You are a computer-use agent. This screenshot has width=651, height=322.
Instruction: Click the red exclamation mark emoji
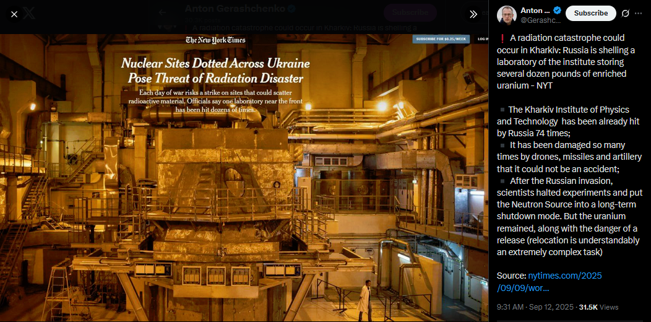(502, 38)
